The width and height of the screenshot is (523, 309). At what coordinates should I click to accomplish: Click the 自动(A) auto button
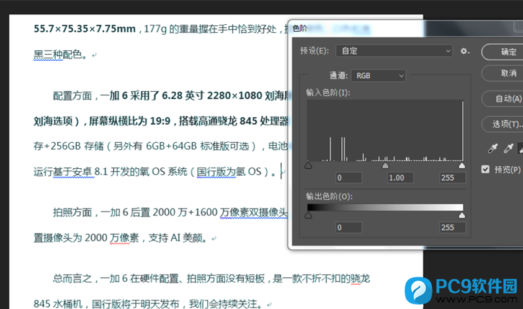[x=503, y=99]
